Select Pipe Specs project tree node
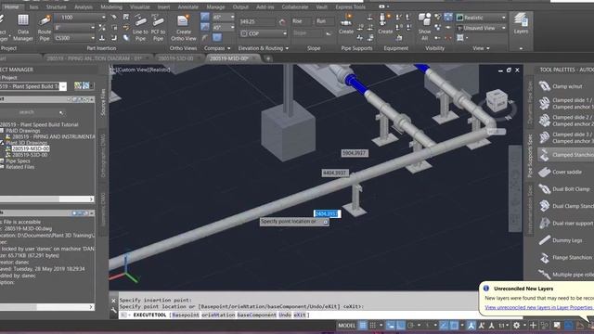 pos(18,161)
